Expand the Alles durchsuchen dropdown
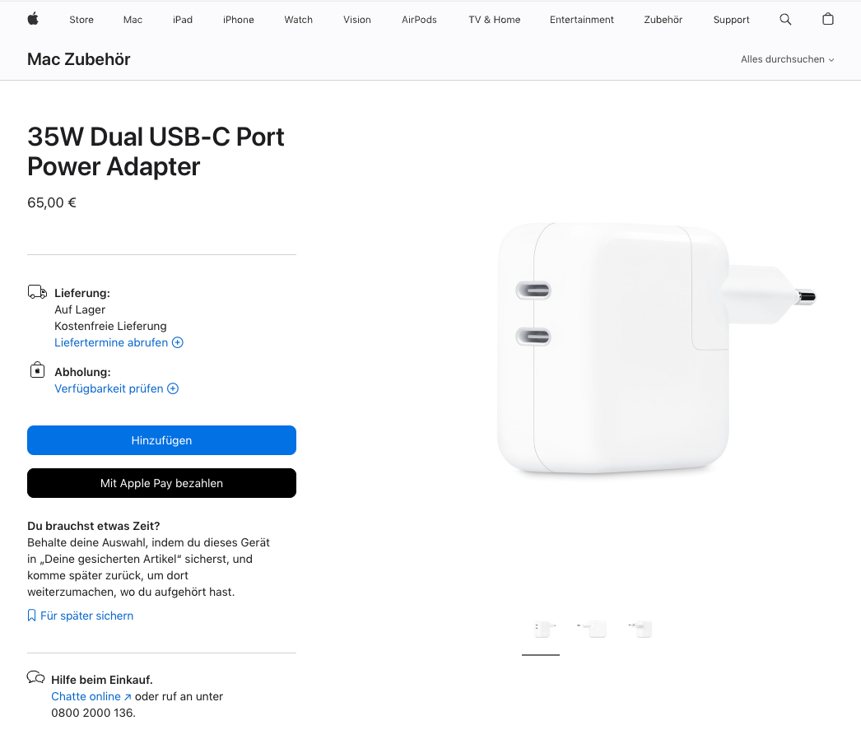Viewport: 861px width, 739px height. click(x=788, y=59)
